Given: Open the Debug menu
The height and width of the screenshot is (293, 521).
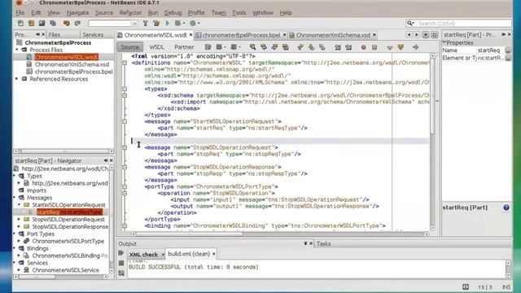Looking at the screenshot, I should point(173,13).
